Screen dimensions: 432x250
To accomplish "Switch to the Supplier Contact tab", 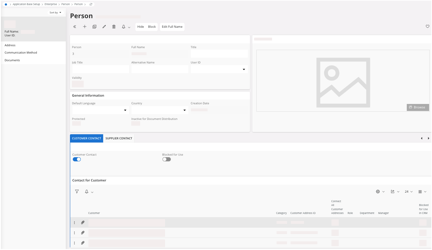I will (119, 138).
